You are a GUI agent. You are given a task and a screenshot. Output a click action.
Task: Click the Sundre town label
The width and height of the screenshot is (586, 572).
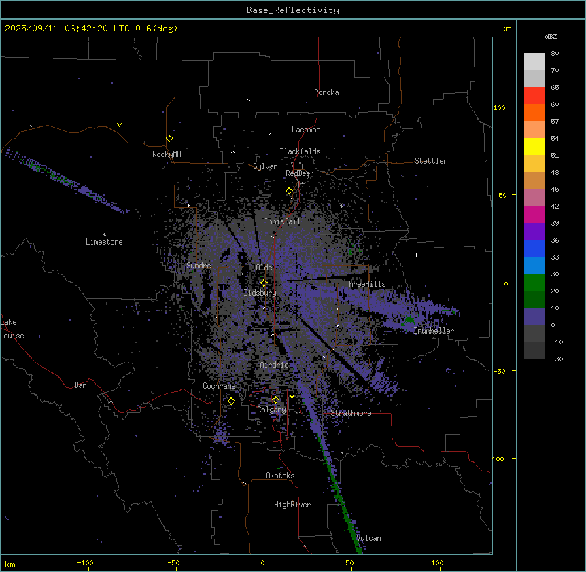199,266
